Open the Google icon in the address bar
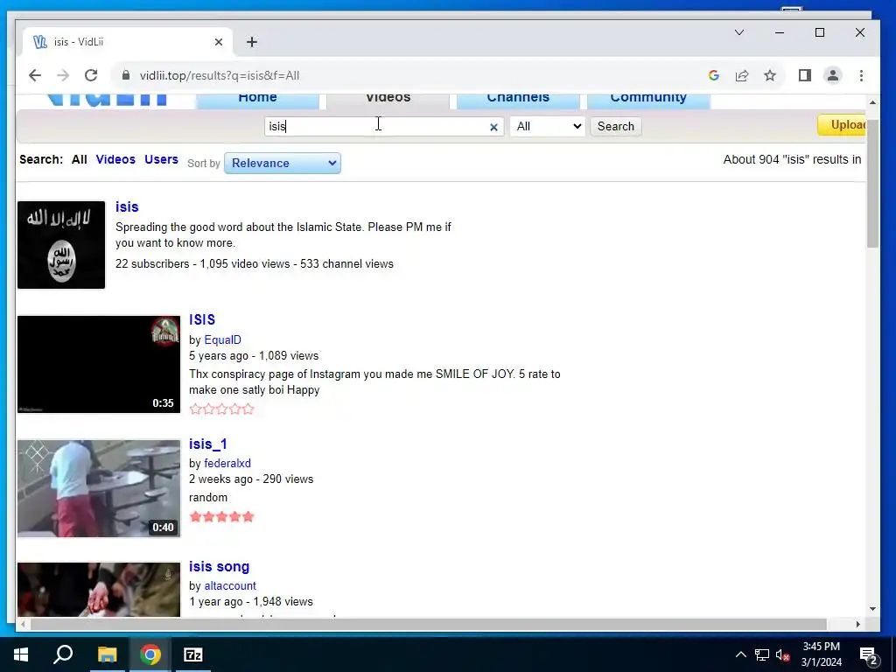The image size is (896, 672). click(714, 75)
